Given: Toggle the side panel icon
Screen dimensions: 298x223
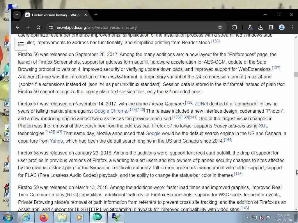Looking at the screenshot, I should [271, 27].
